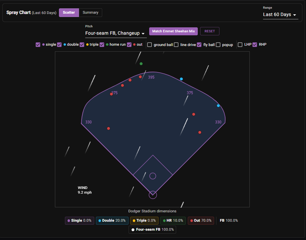Select red out dot beside left 375 label
306x240 pixels.
click(112, 94)
